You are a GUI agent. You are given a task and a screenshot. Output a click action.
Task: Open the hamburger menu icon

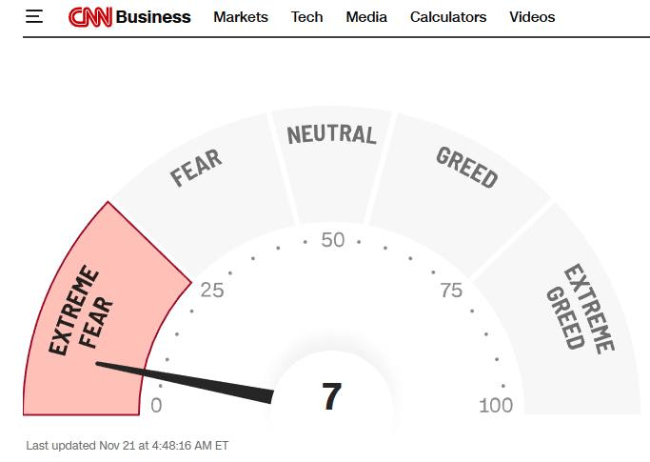point(34,17)
